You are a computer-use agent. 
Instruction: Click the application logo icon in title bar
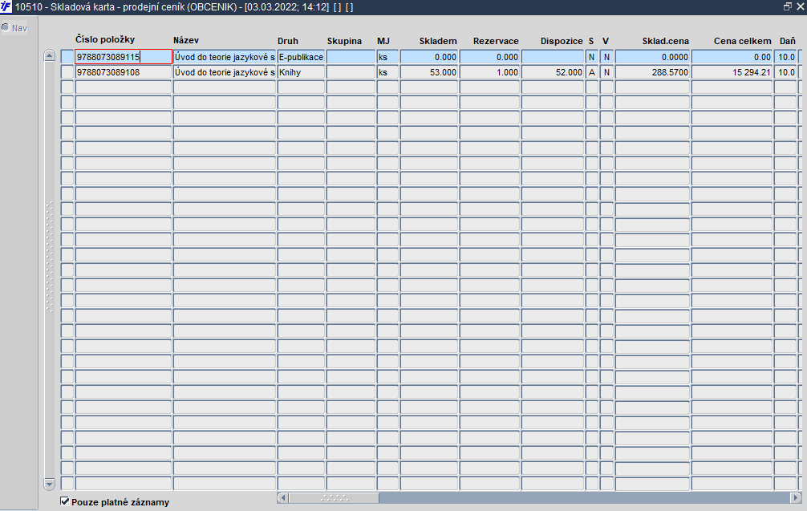pyautogui.click(x=6, y=6)
